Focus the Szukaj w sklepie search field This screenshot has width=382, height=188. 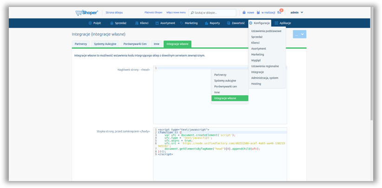(212, 13)
